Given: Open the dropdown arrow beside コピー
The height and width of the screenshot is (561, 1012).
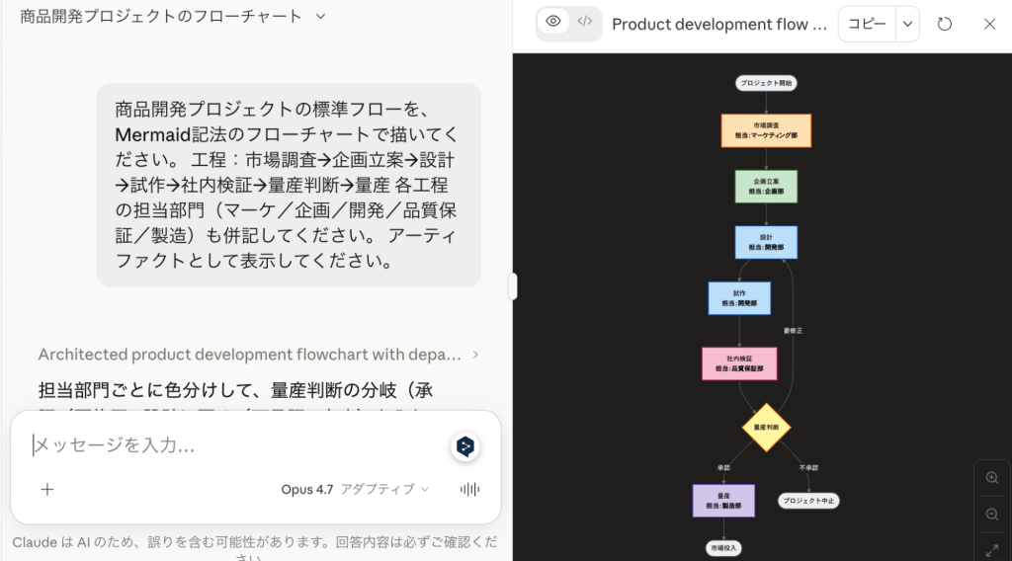Looking at the screenshot, I should pos(907,24).
